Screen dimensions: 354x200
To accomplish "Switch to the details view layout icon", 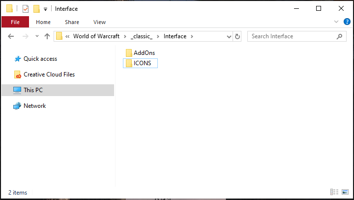I will point(335,192).
